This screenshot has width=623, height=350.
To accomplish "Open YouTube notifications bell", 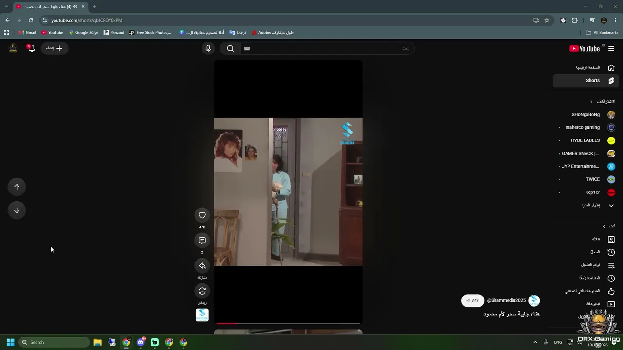I will (31, 48).
